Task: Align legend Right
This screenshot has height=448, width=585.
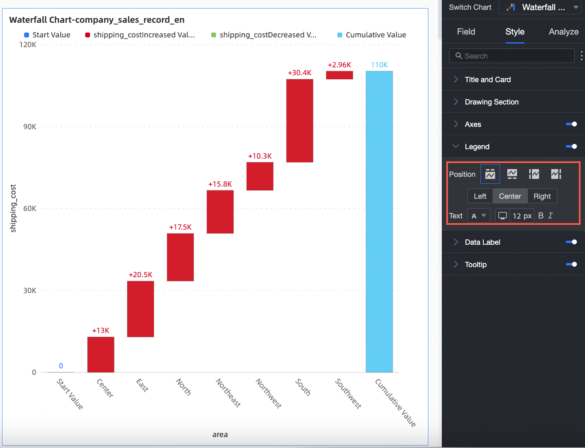Action: [542, 196]
